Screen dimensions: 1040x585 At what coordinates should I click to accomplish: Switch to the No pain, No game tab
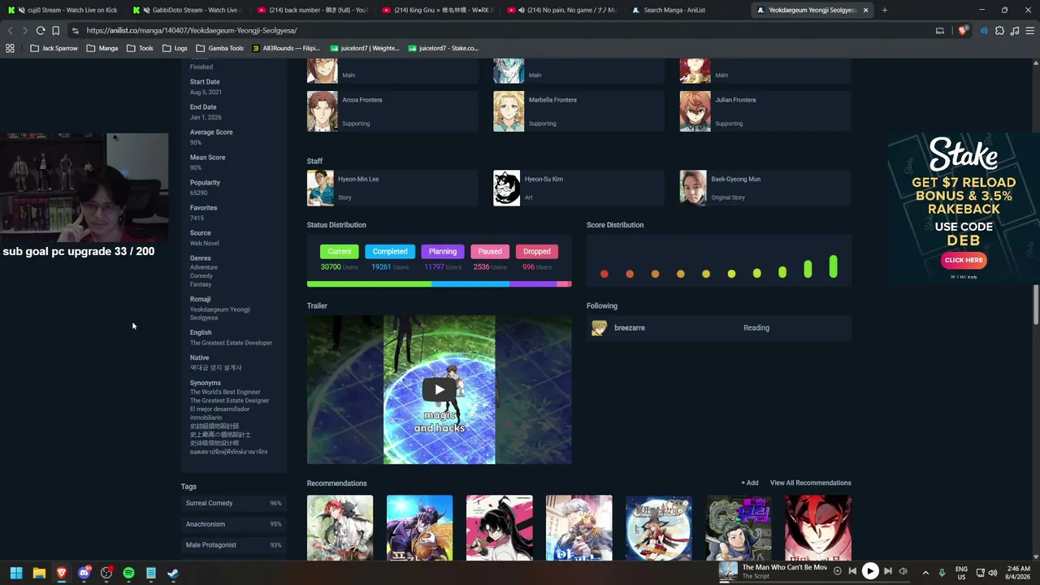pos(562,11)
